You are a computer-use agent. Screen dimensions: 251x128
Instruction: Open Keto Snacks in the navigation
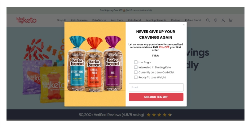click(x=99, y=20)
